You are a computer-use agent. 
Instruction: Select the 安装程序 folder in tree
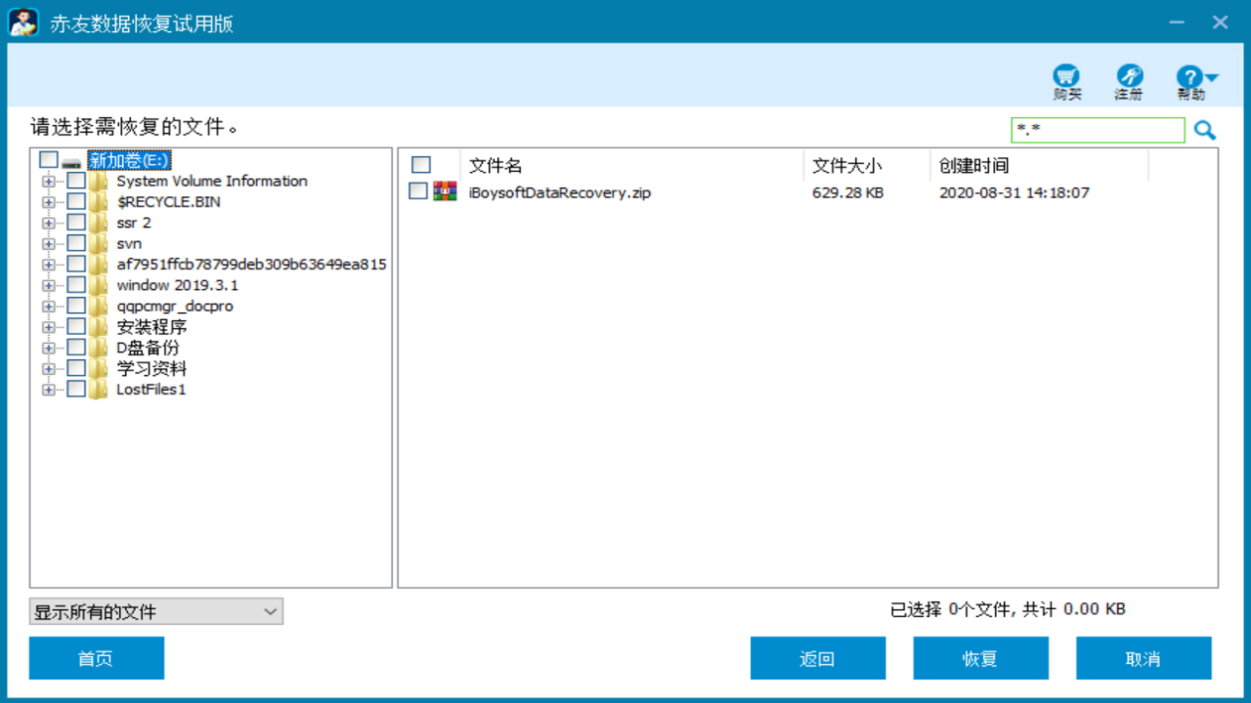(x=151, y=327)
